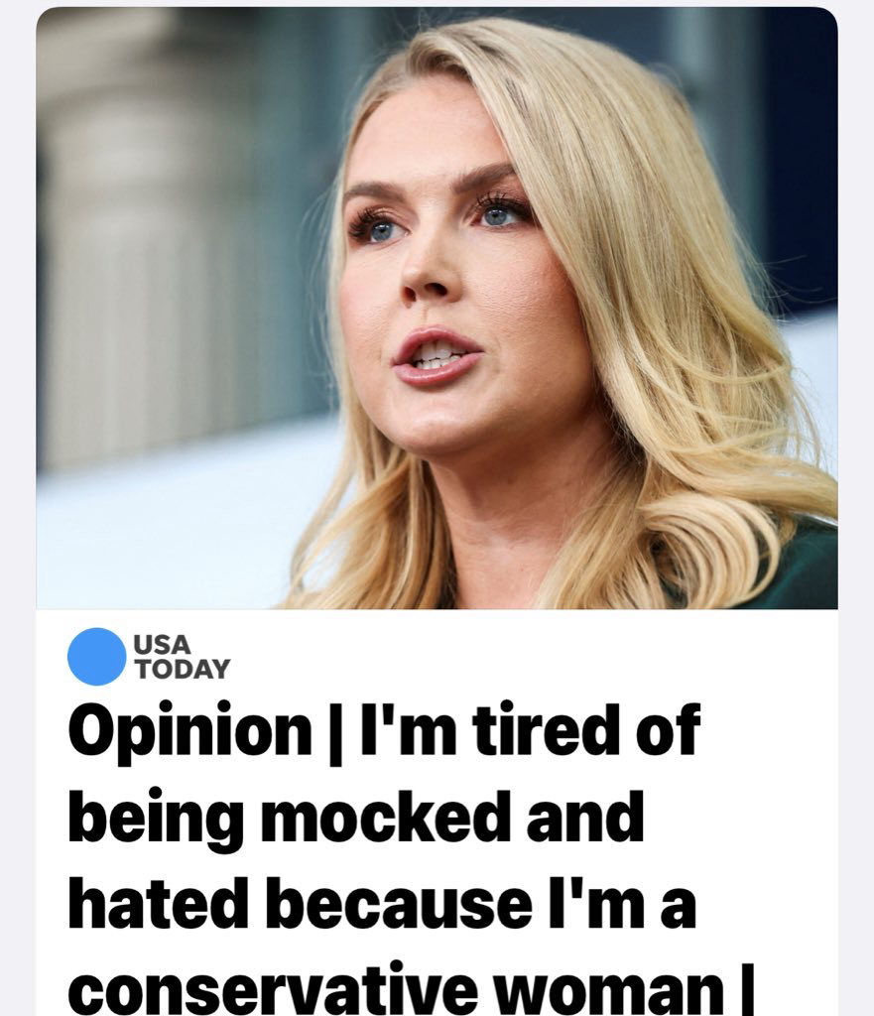Image resolution: width=874 pixels, height=1016 pixels.
Task: Open the article photo thumbnail
Action: (437, 309)
